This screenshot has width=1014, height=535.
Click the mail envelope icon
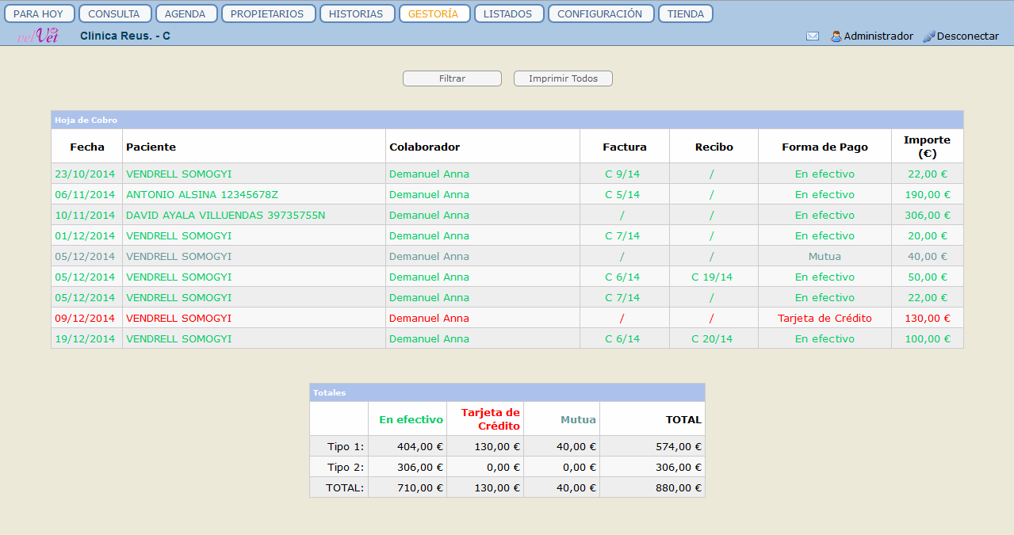coord(813,36)
